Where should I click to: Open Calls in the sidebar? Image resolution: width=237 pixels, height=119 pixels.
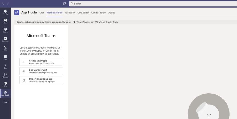pos(5,48)
